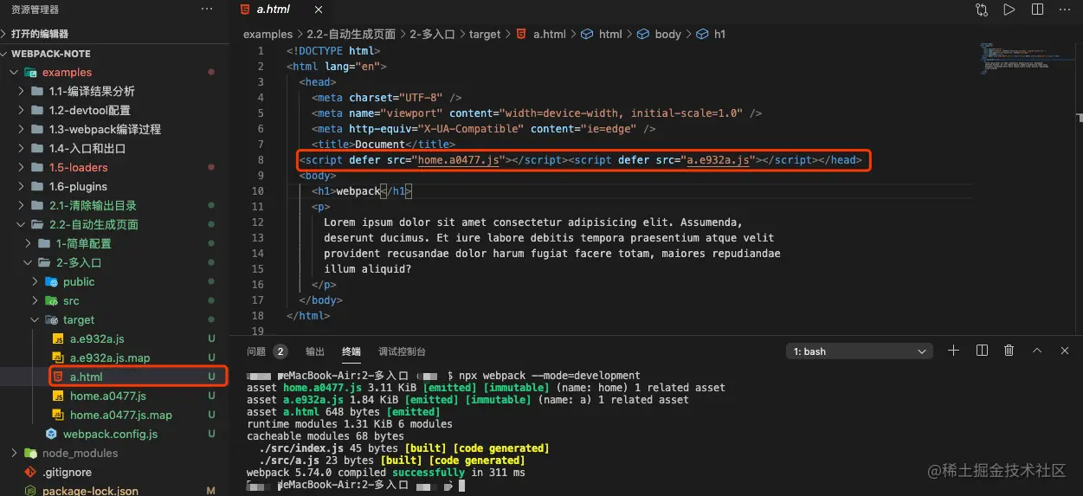This screenshot has width=1083, height=496.
Task: Click 2.2-自动生成页面 breadcrumb segment
Action: pyautogui.click(x=351, y=34)
